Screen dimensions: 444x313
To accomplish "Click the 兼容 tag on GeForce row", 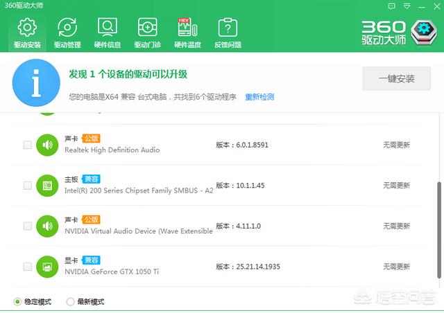I will 91,260.
